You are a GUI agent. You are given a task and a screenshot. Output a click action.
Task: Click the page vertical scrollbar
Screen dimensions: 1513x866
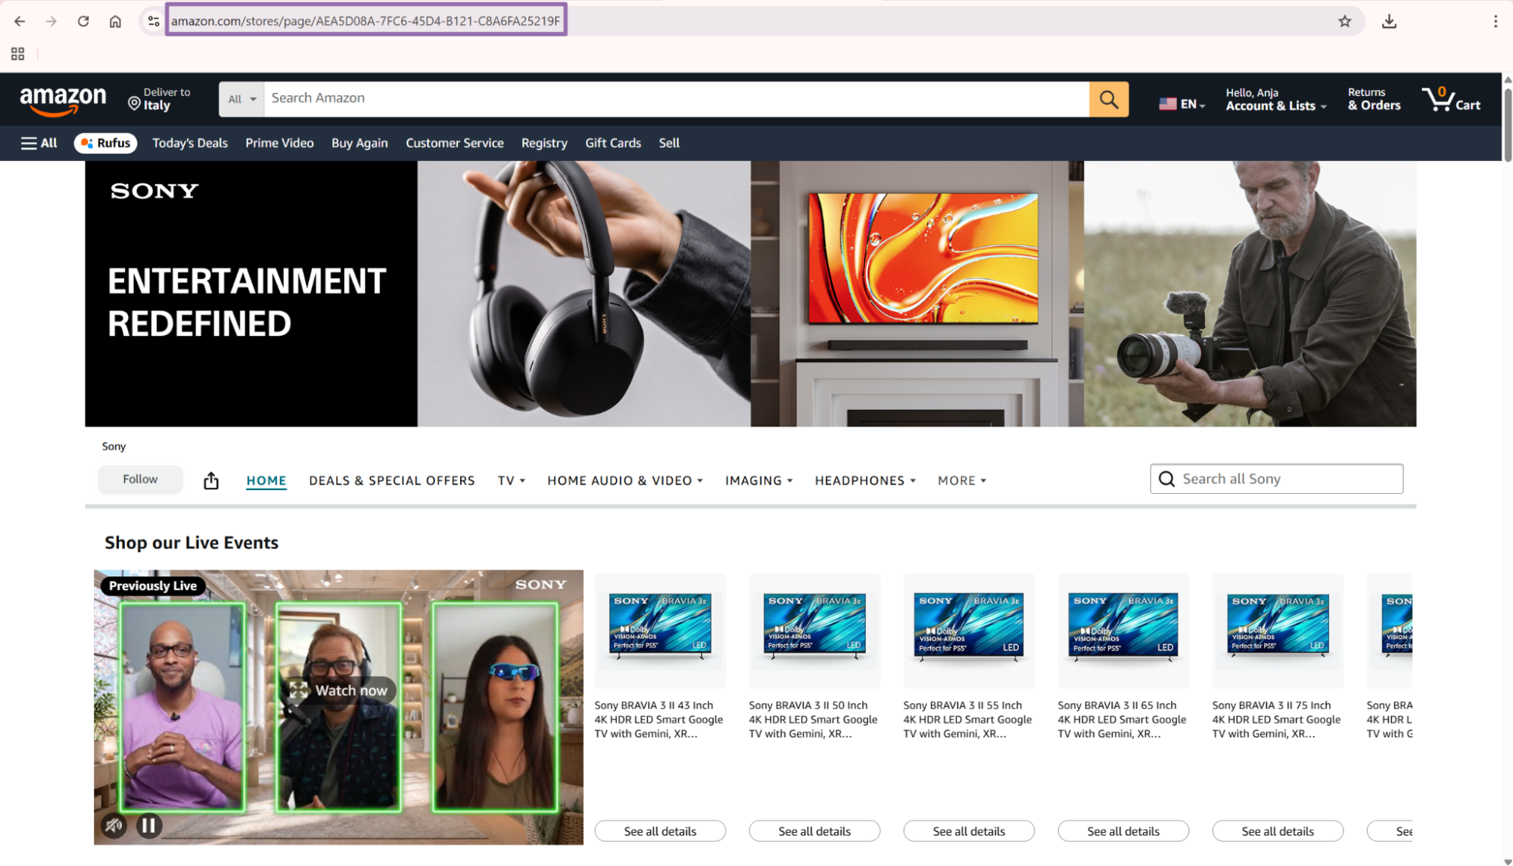1507,125
